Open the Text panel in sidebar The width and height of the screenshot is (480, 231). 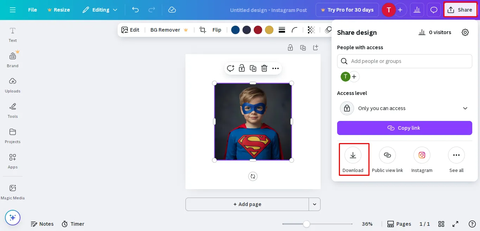click(x=13, y=35)
